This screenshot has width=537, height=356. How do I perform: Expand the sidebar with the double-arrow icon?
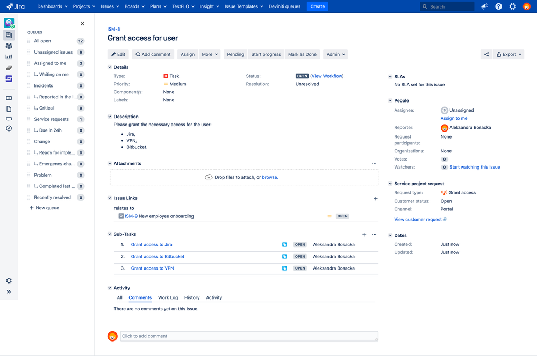tap(9, 292)
